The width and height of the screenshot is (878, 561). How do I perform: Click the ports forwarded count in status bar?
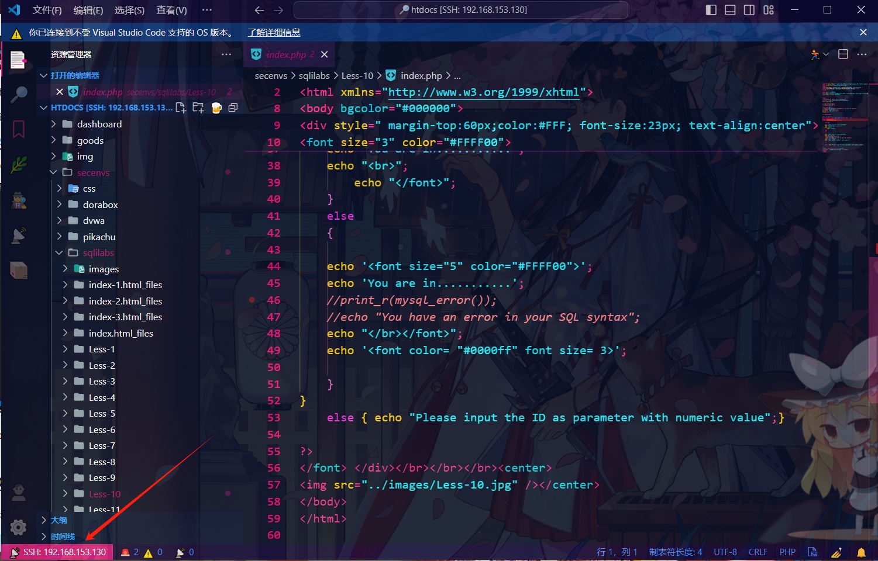pos(185,552)
